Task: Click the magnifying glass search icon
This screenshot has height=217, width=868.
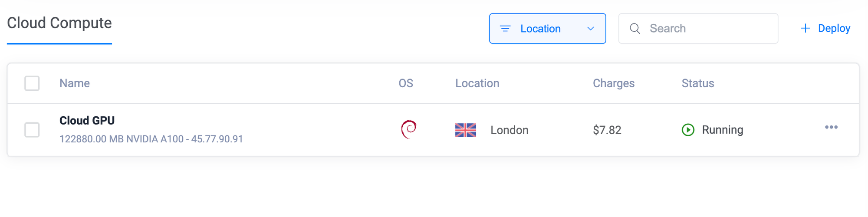Action: point(635,29)
